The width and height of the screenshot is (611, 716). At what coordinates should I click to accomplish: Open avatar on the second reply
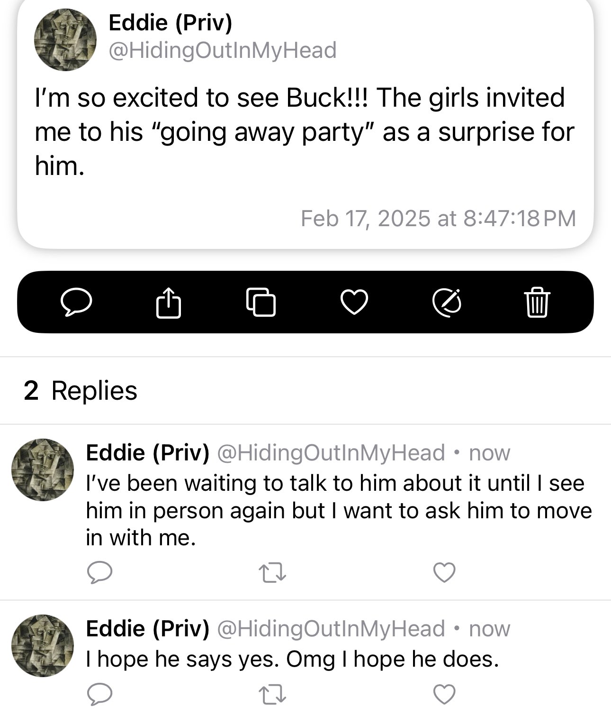(43, 646)
